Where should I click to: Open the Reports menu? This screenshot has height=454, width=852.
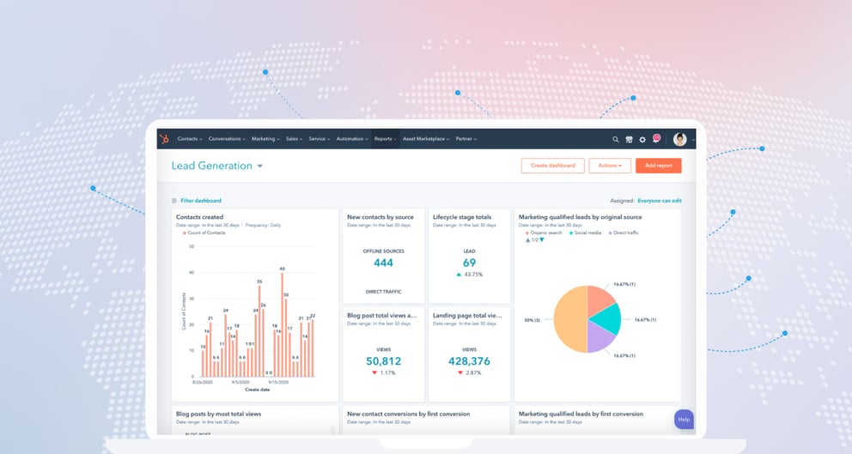click(385, 139)
